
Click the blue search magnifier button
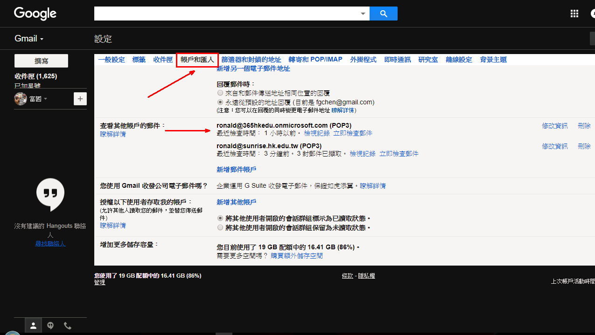pos(383,14)
